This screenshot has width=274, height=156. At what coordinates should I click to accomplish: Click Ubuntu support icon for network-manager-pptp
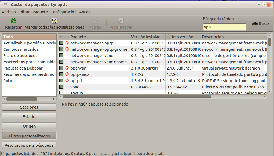tap(67, 43)
